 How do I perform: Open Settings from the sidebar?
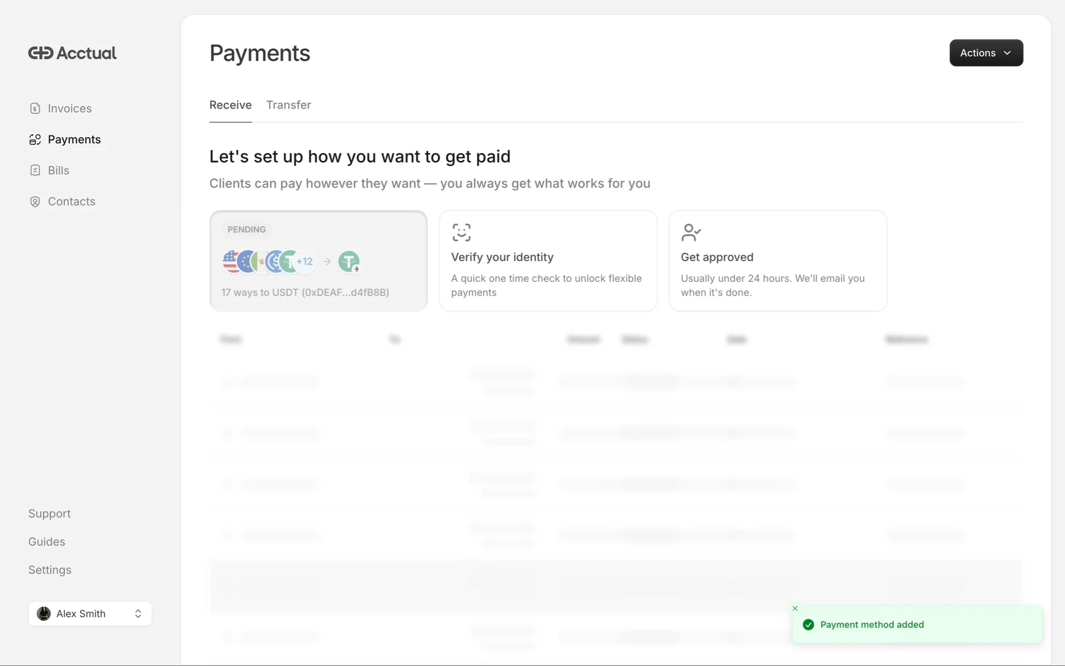click(x=50, y=570)
